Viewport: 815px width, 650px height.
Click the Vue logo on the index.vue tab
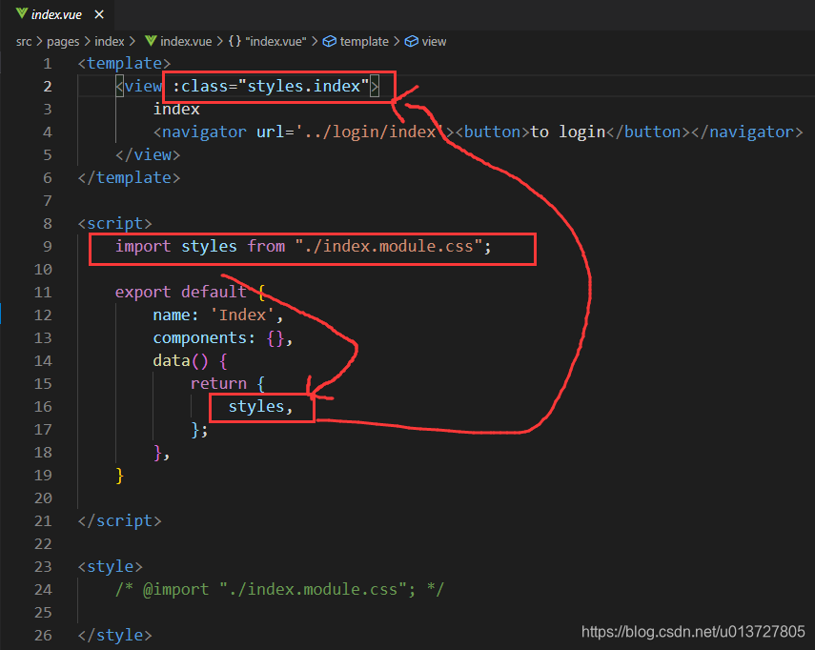pos(21,14)
